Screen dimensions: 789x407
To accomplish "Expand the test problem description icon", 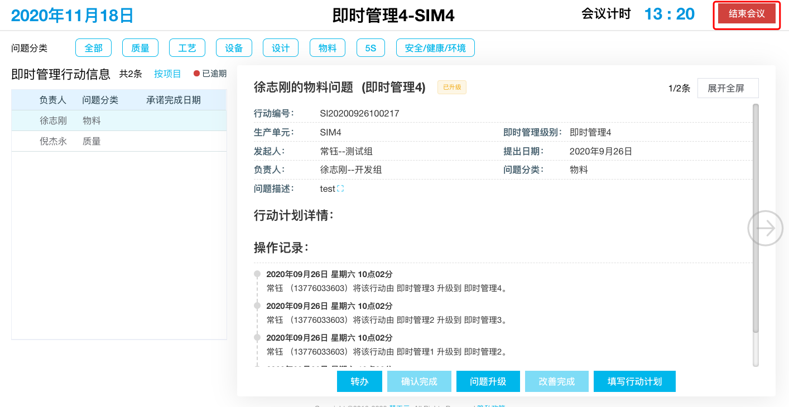I will [x=340, y=189].
